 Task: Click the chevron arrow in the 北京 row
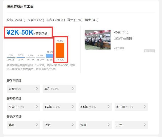(x=37, y=125)
